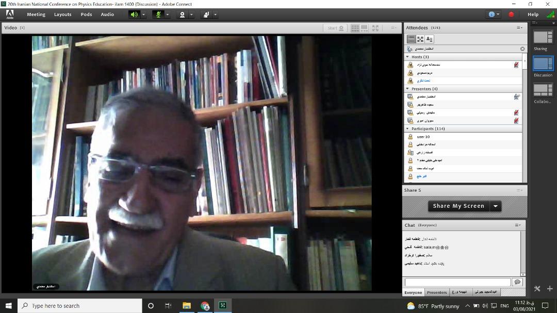The image size is (557, 313).
Task: Toggle the webcam icon in toolbar
Action: 182,14
